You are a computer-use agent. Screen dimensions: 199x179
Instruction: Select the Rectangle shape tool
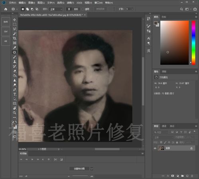[15, 104]
